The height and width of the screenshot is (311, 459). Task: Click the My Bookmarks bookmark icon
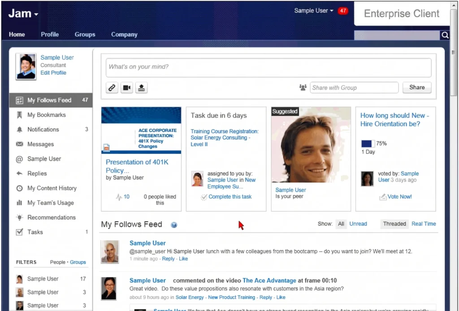(x=19, y=115)
